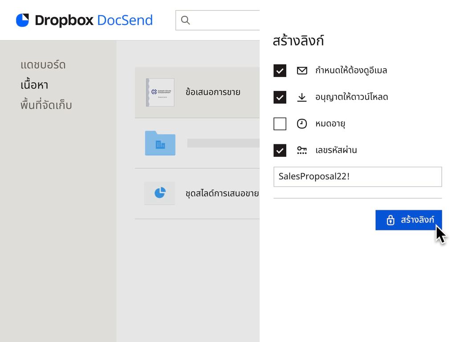Select เนื้อหา in the sidebar

click(35, 85)
